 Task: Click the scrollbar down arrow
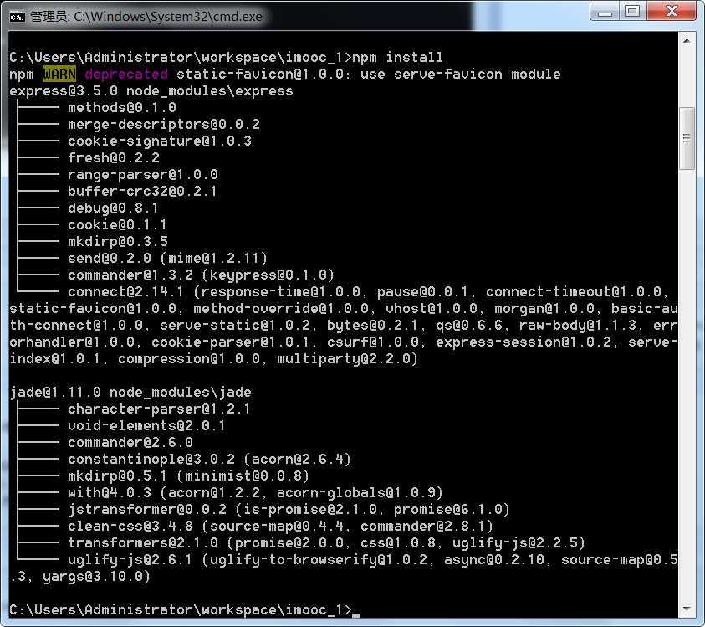687,609
